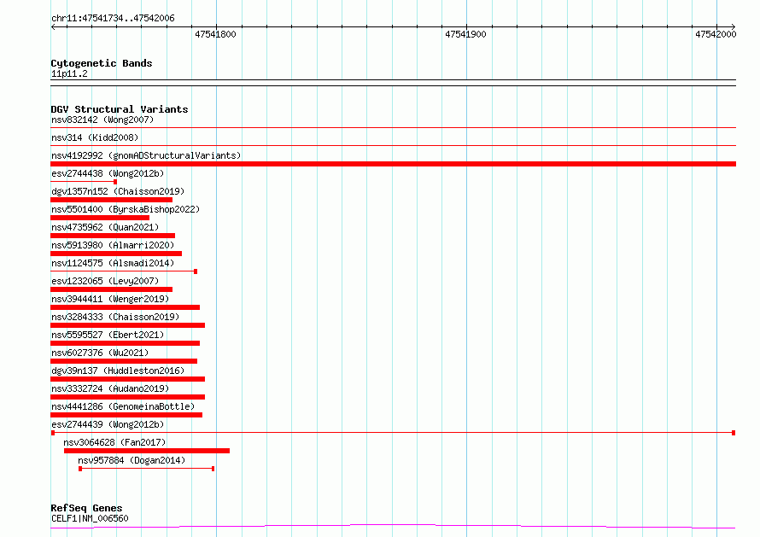Screen dimensions: 760x537
Task: Open variant dgv39n137 (Huddleston2016)
Action: coord(118,371)
